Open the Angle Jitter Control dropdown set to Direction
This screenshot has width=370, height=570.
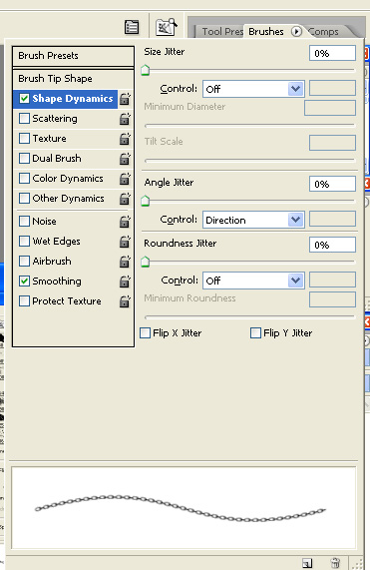pyautogui.click(x=253, y=220)
